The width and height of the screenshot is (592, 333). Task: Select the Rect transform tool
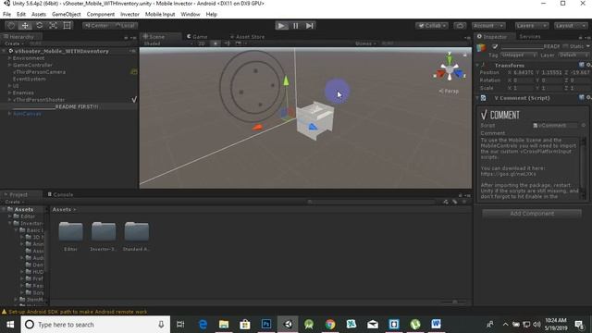(68, 26)
